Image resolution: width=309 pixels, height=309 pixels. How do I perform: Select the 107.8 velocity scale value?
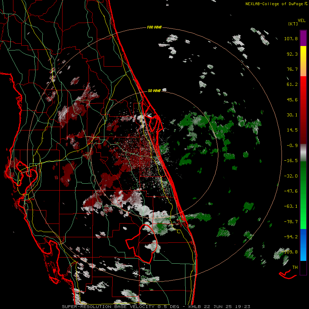pyautogui.click(x=291, y=38)
